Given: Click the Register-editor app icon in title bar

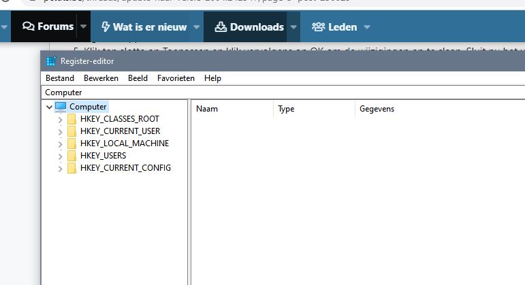Looking at the screenshot, I should click(51, 61).
